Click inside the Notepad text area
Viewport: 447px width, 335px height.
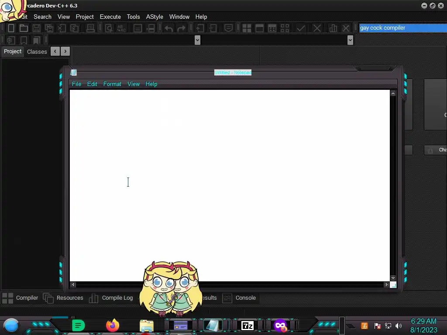pyautogui.click(x=230, y=186)
